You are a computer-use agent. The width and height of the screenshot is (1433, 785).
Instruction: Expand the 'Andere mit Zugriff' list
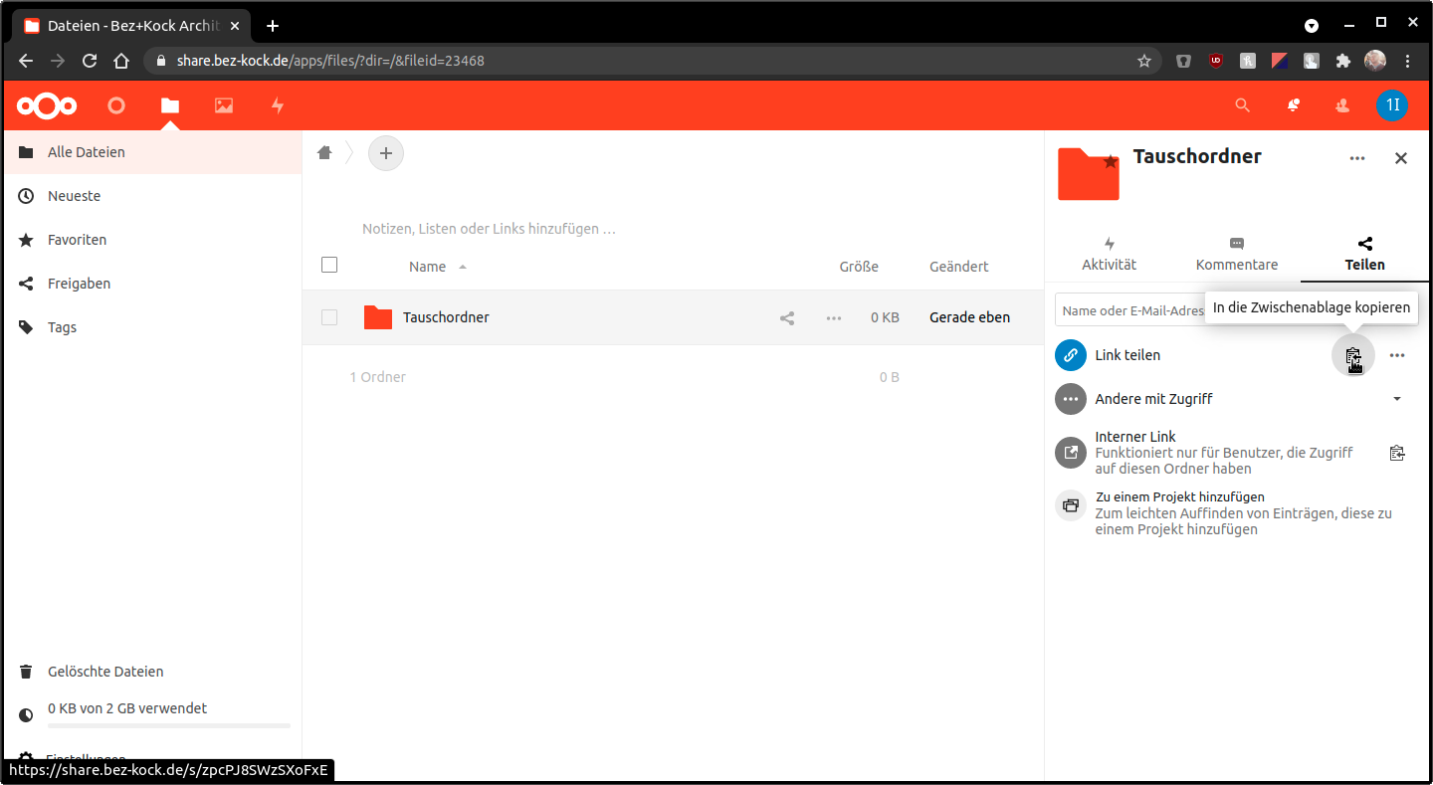tap(1396, 399)
